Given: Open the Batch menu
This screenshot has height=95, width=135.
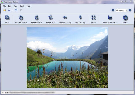Looking at the screenshot, I should pyautogui.click(x=22, y=6).
